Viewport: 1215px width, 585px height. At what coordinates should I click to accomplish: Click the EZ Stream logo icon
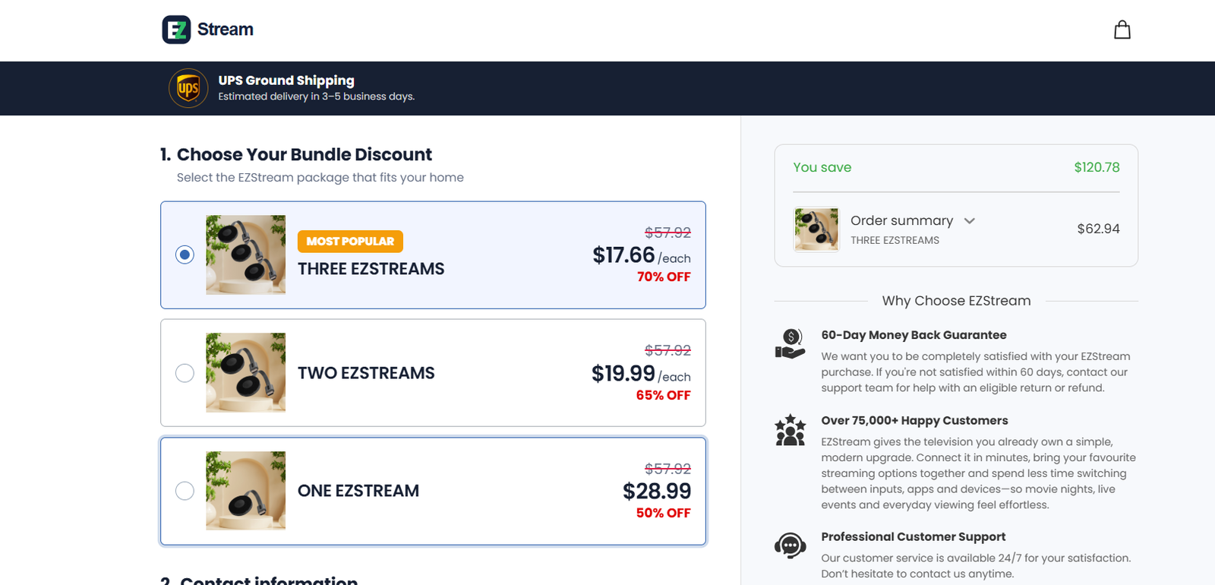click(x=176, y=30)
